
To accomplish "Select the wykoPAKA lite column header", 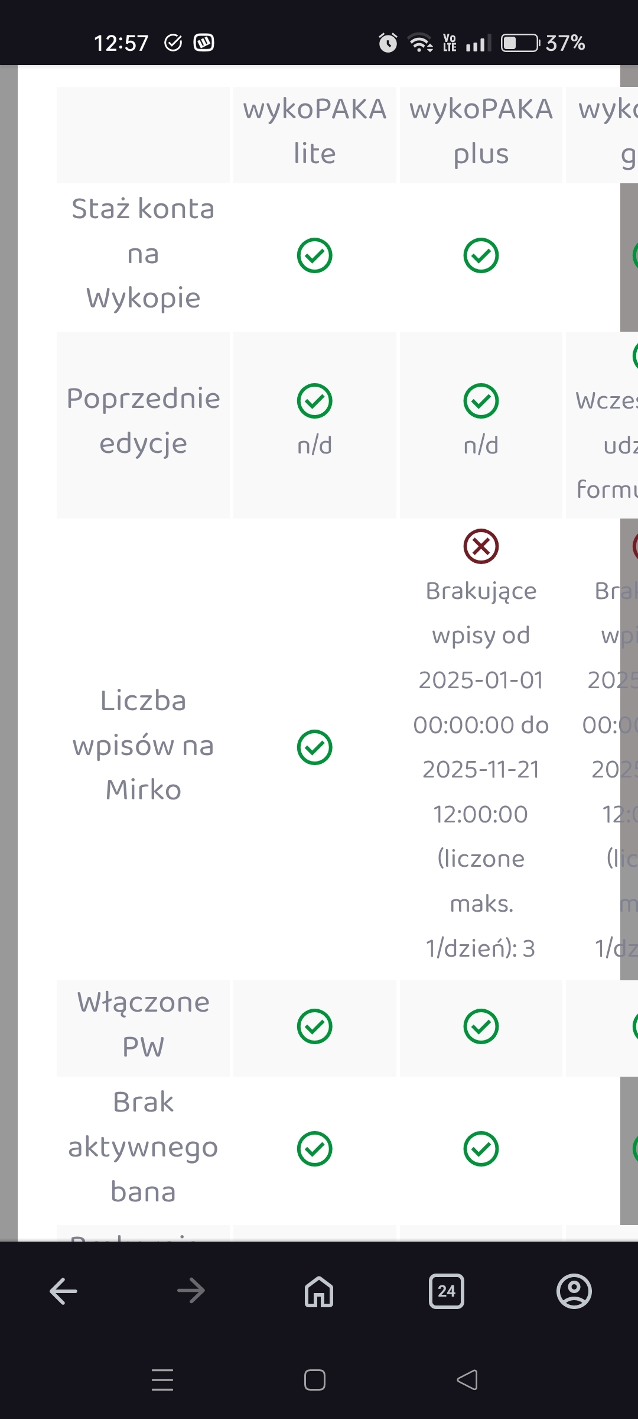I will [314, 131].
